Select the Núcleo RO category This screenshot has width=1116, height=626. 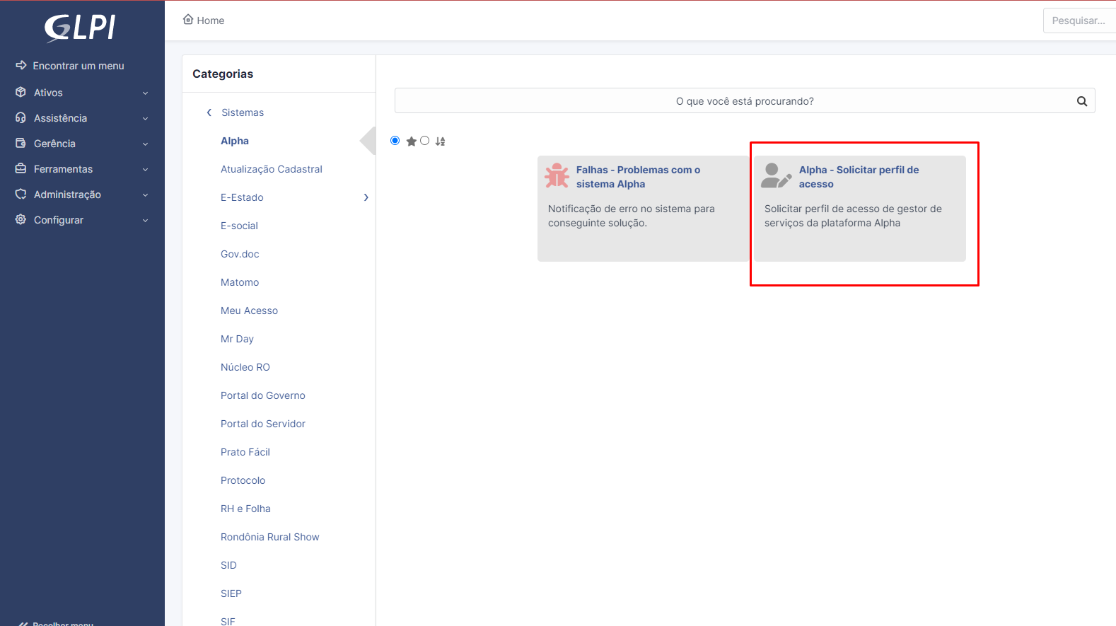245,367
